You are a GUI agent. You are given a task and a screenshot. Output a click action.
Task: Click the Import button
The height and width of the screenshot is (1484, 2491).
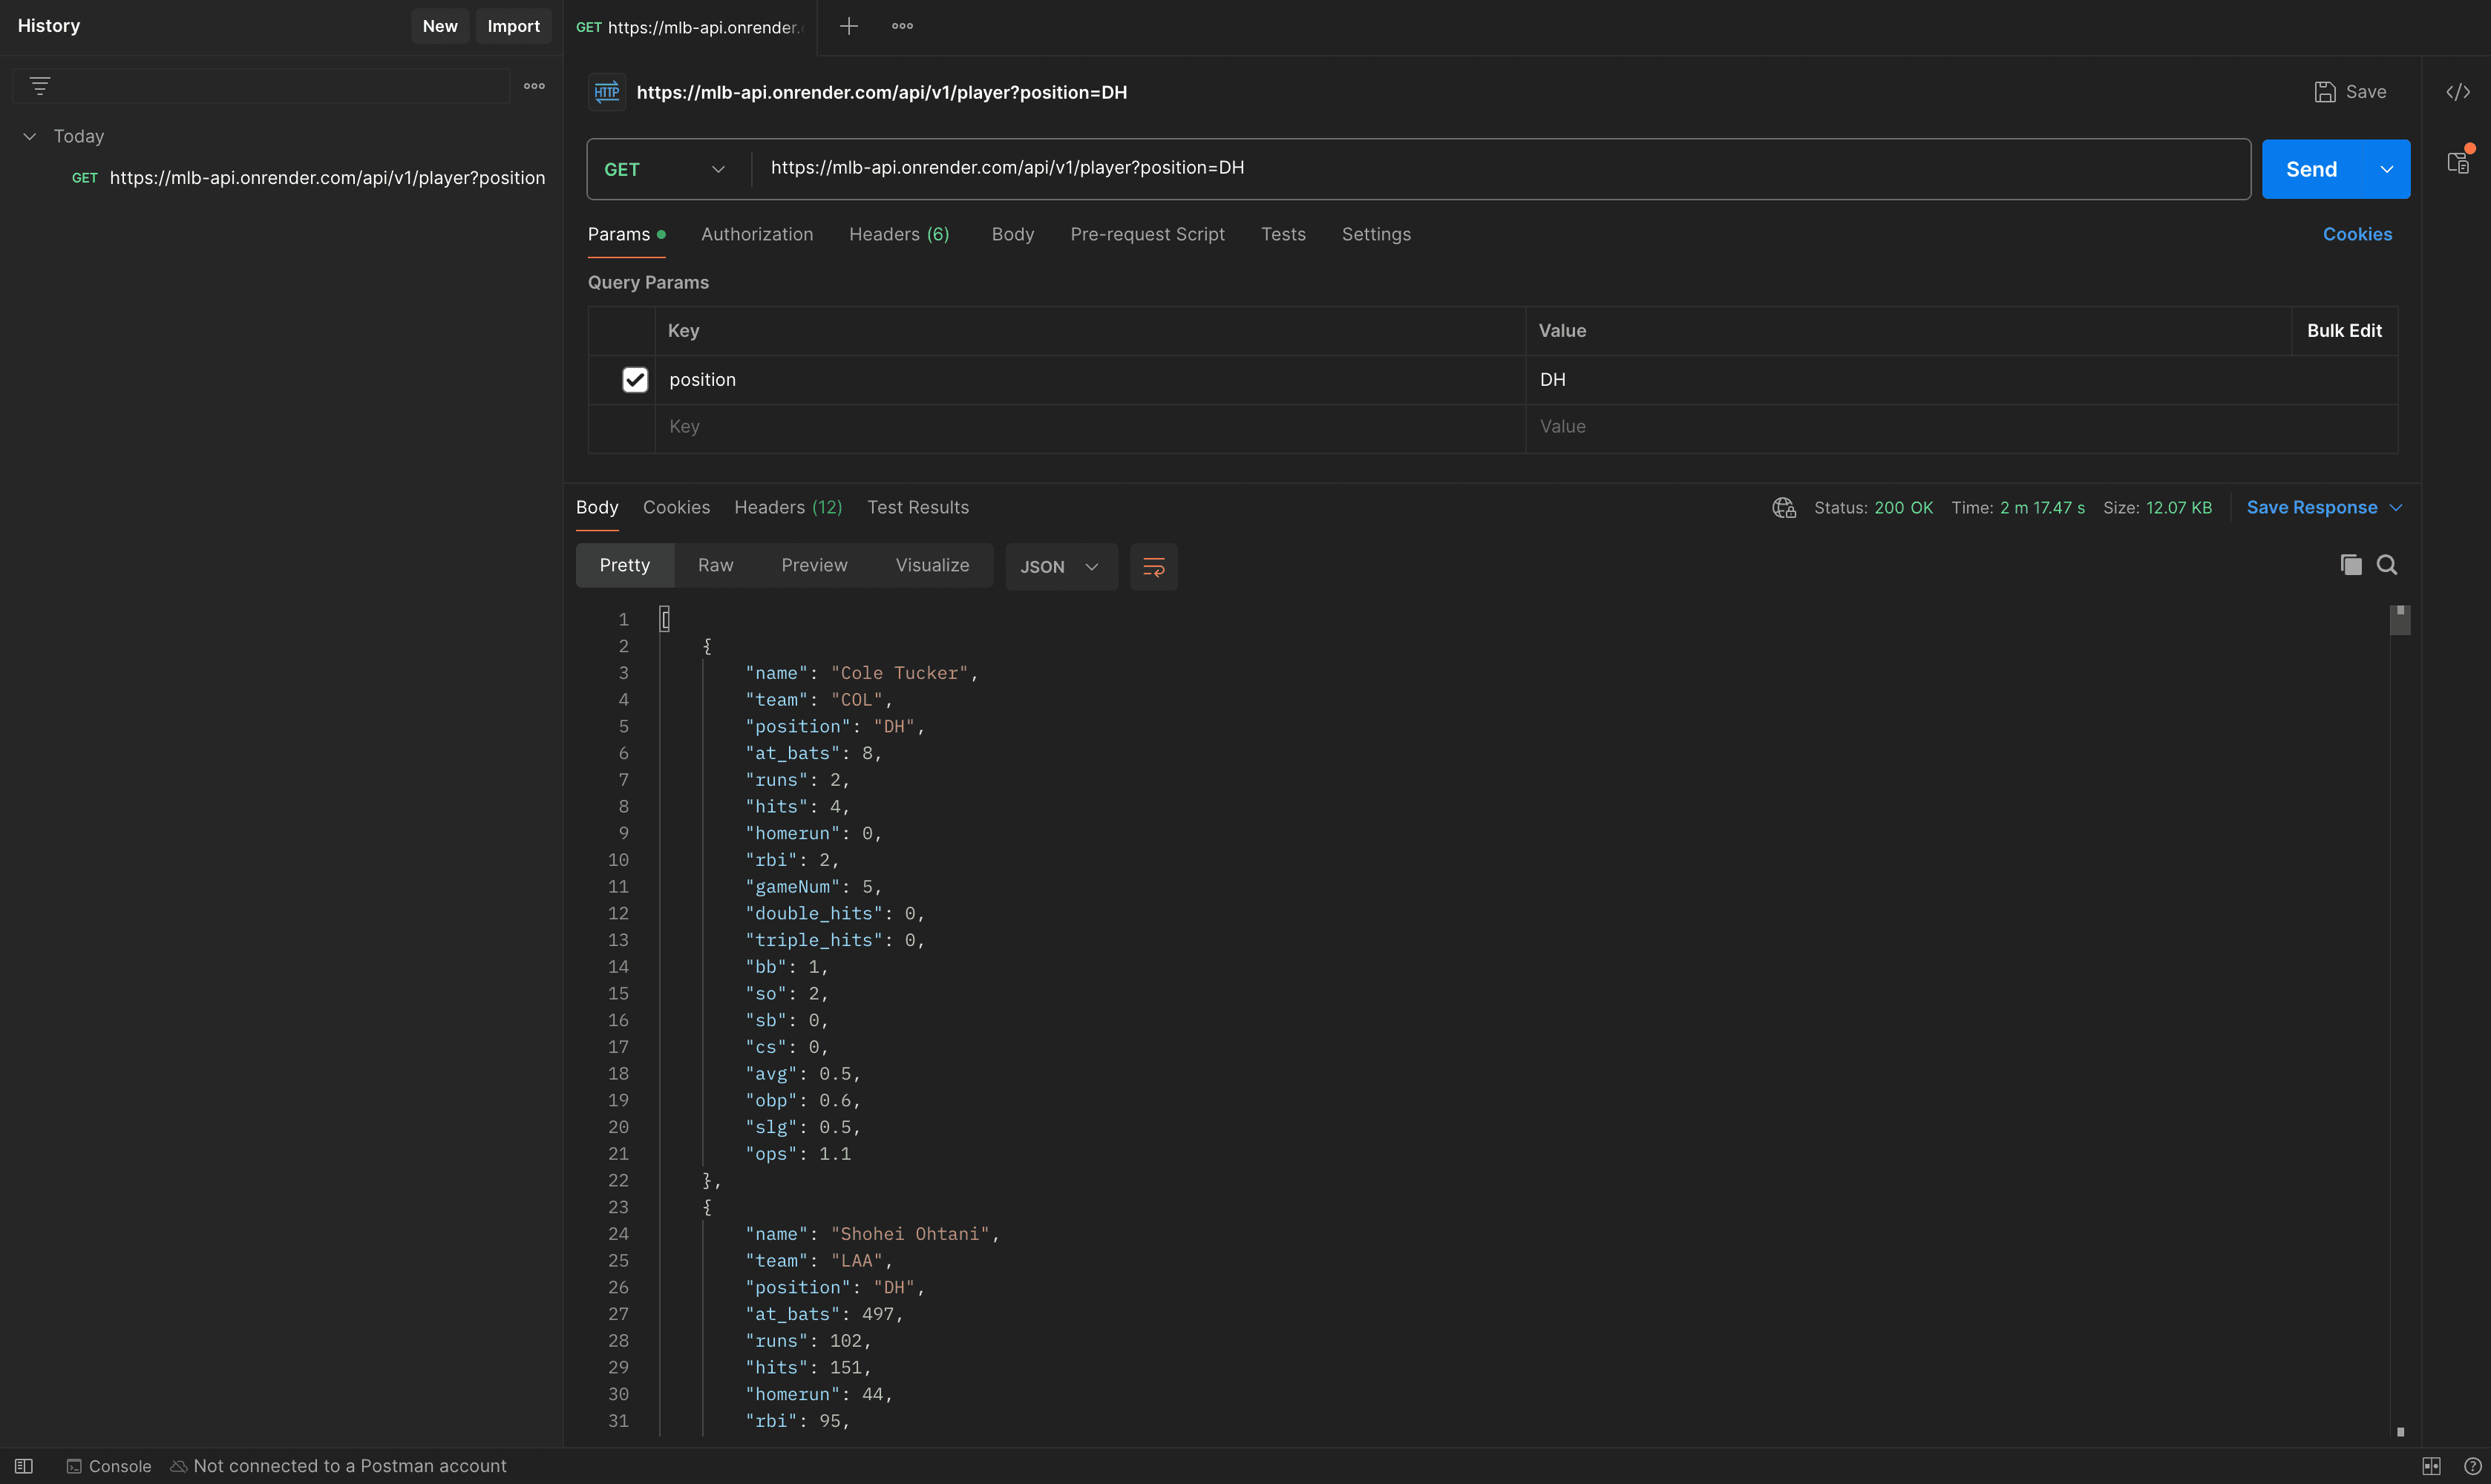click(513, 26)
